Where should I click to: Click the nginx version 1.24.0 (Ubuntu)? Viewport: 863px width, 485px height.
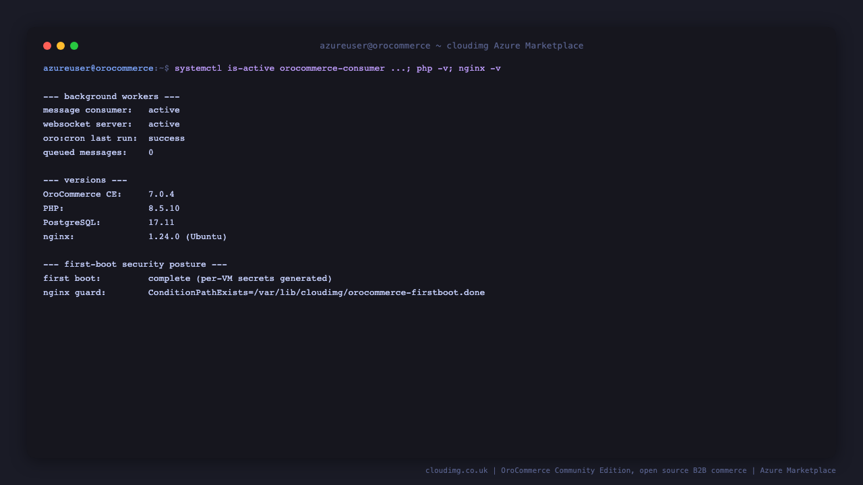point(187,237)
